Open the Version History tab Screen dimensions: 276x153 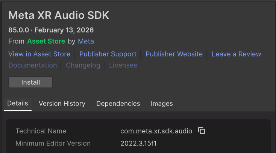[x=62, y=104]
